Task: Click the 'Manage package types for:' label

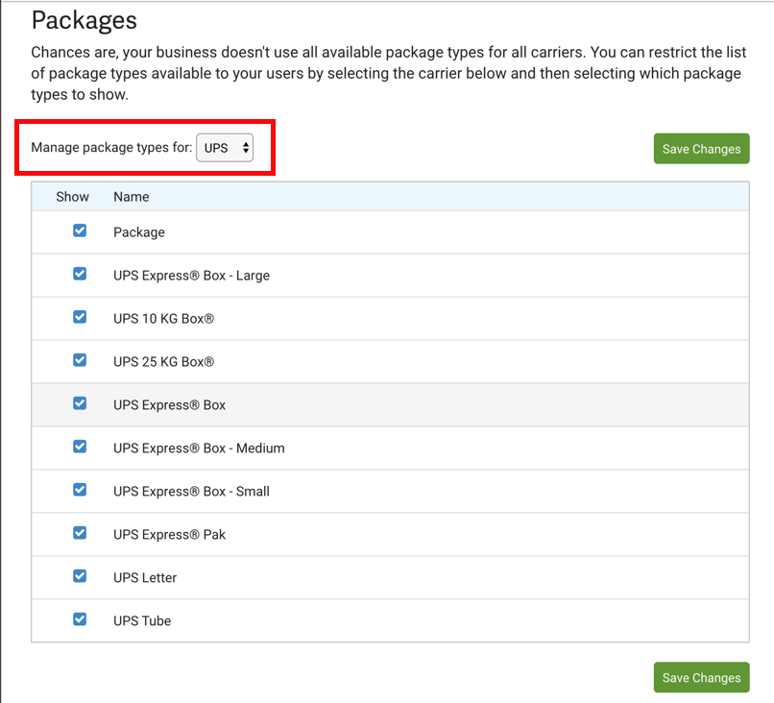Action: coord(111,148)
